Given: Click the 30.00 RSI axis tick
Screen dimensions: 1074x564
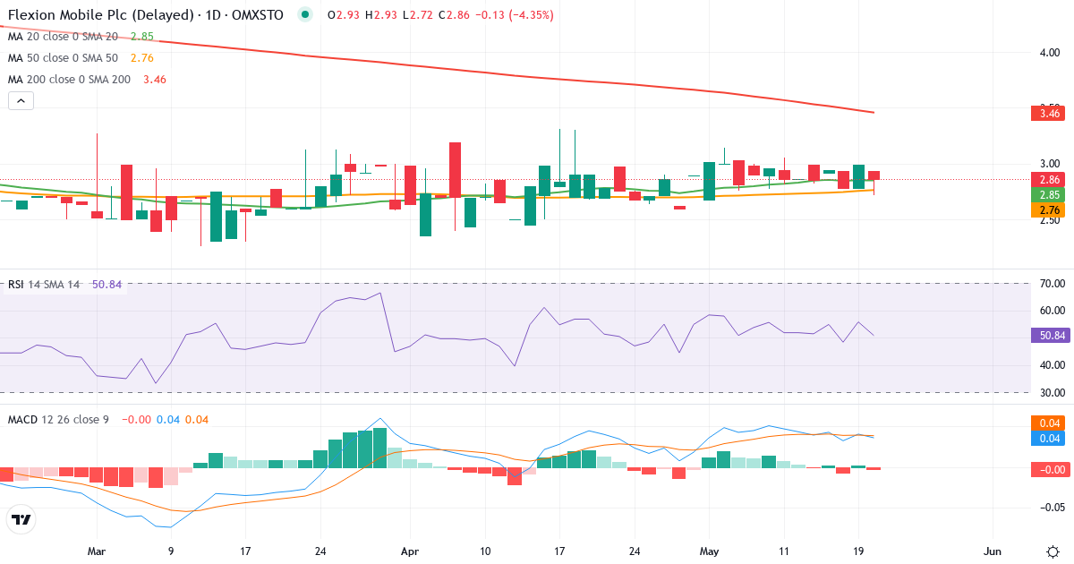Looking at the screenshot, I should pyautogui.click(x=1051, y=393).
